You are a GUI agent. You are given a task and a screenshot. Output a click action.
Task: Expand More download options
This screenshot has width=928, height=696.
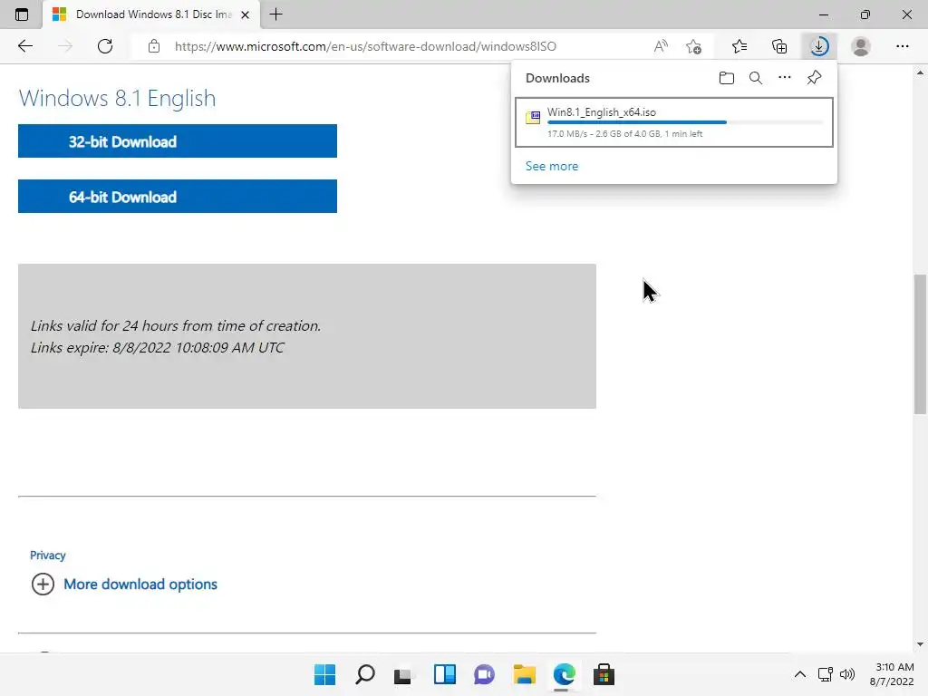[140, 585]
